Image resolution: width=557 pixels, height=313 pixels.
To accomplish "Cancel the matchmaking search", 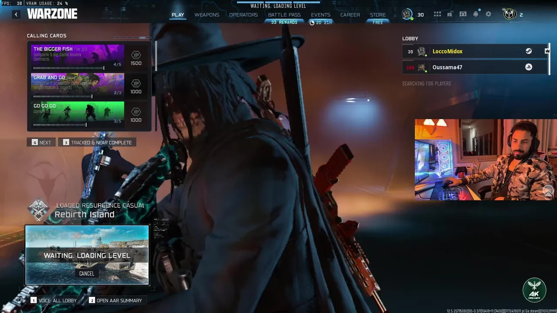I will click(87, 273).
